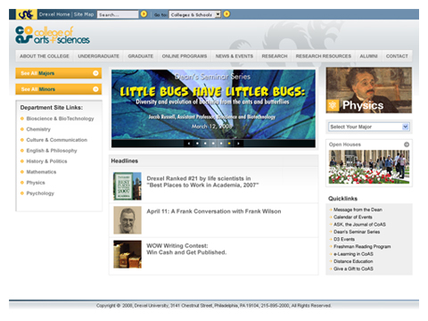Open ASK, the Journal of CoAS quicklink

click(359, 225)
